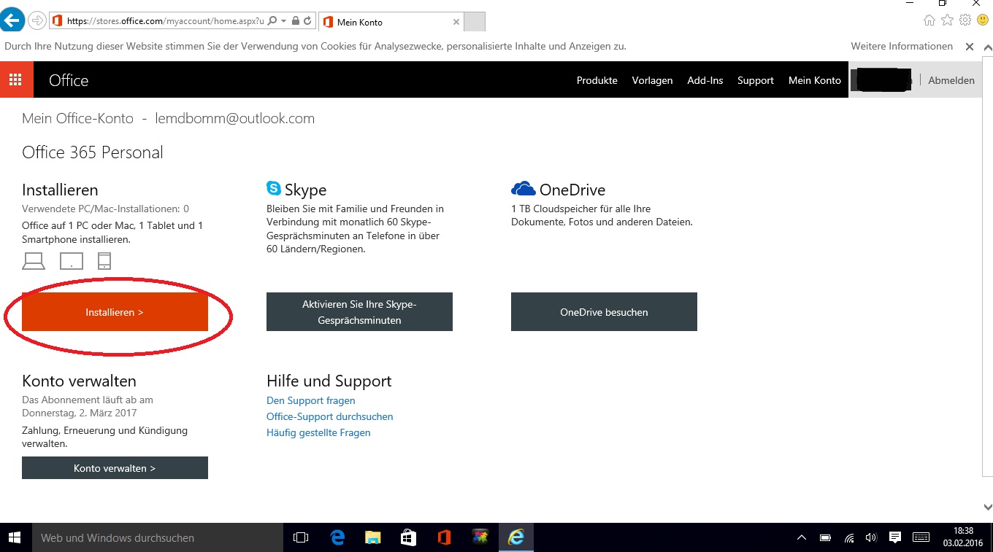The image size is (993, 552).
Task: Open the Office app launcher grid
Action: (16, 79)
